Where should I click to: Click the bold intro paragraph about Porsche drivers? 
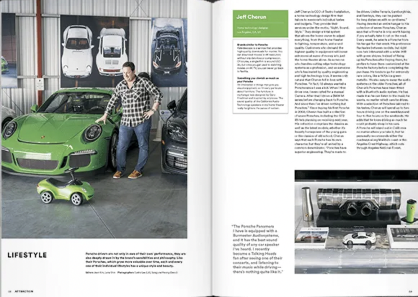click(x=136, y=260)
